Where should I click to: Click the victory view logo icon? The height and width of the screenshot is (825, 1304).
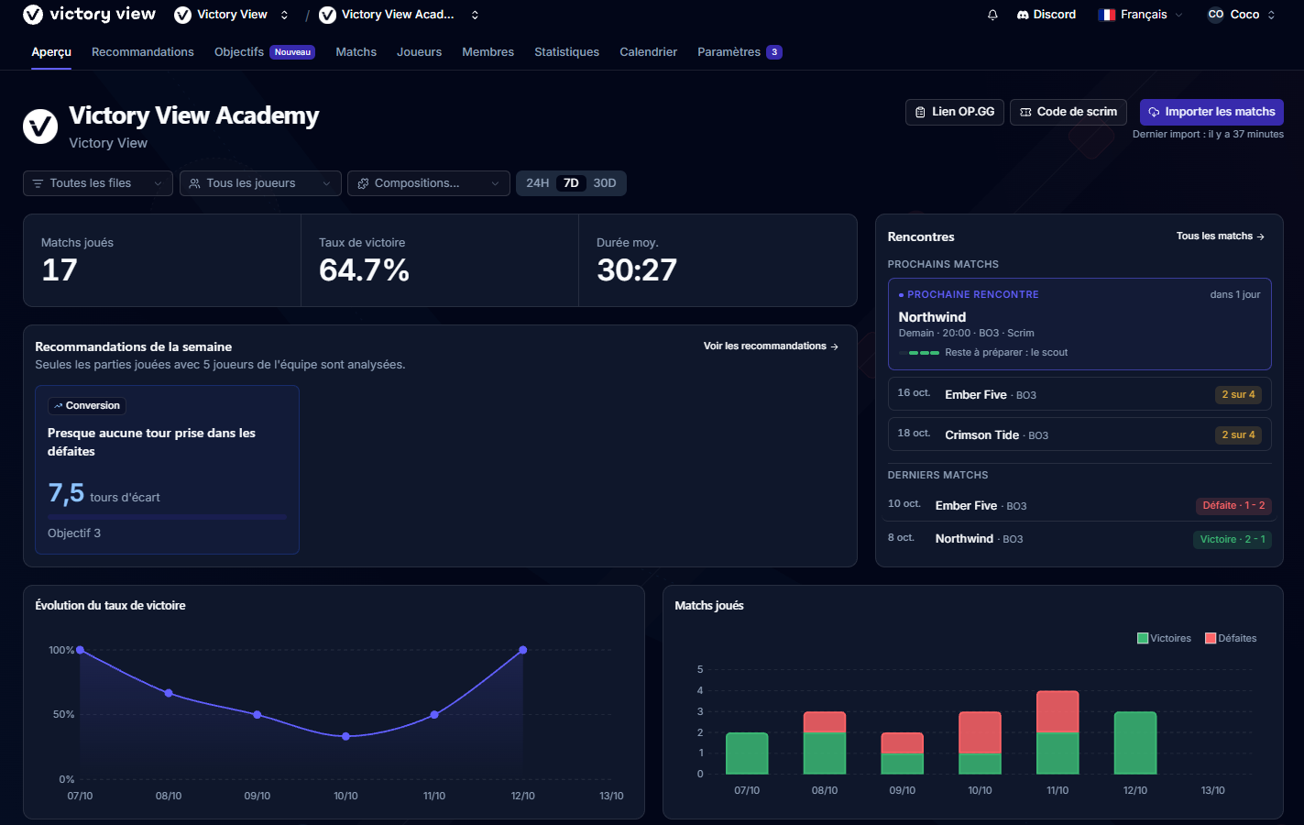click(x=33, y=15)
